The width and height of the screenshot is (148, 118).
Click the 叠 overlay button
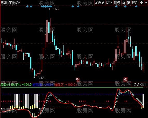pos(124,3)
